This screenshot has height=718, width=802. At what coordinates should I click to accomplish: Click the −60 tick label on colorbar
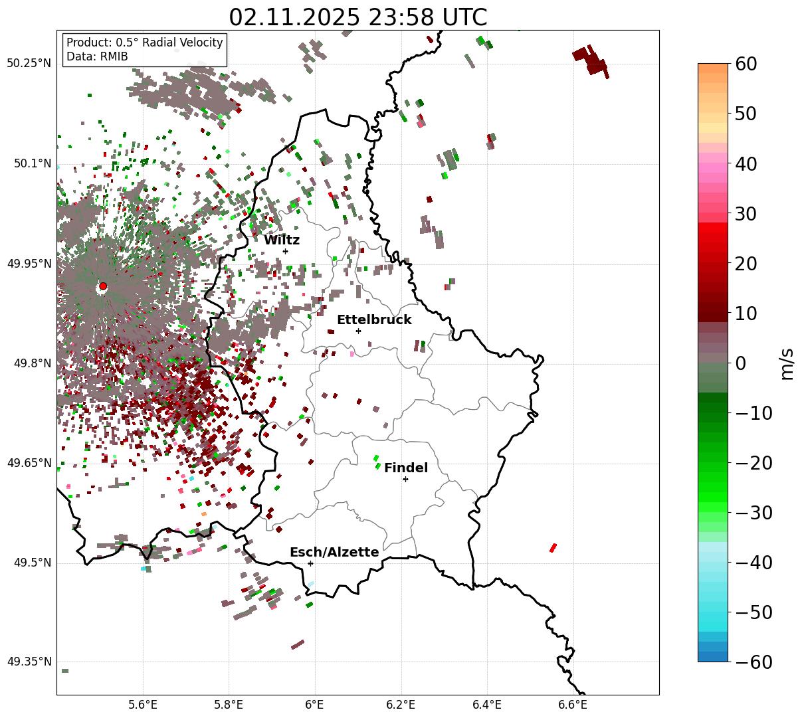coord(753,662)
